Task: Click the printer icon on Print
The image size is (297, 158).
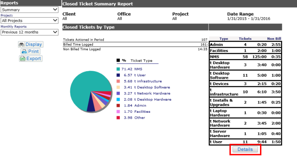Action: [x=24, y=52]
